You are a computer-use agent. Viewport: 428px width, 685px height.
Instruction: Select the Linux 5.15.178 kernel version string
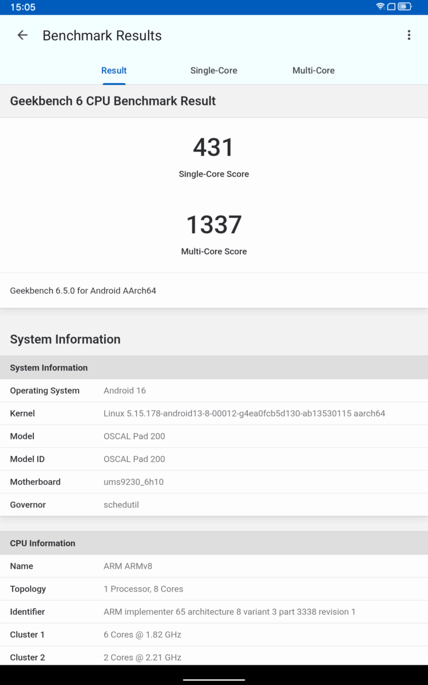point(244,413)
